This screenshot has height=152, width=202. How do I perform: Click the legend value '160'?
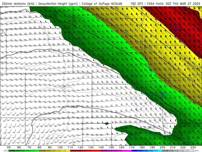[x=122, y=147]
